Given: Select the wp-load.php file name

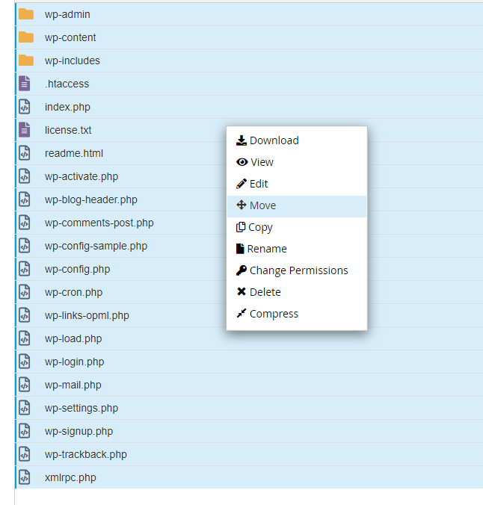Looking at the screenshot, I should pos(73,339).
